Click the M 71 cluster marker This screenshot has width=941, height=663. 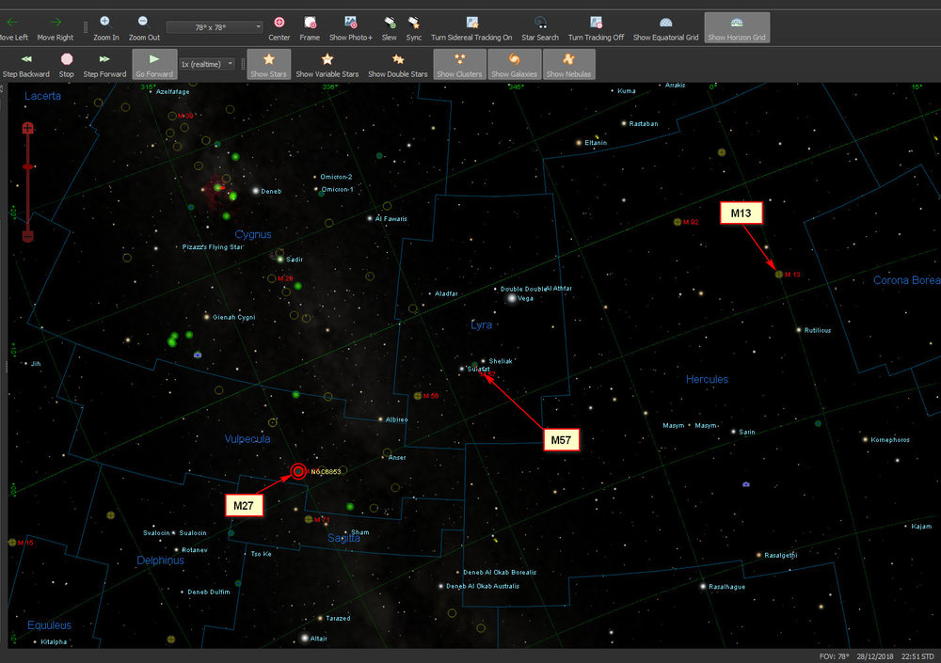(309, 520)
